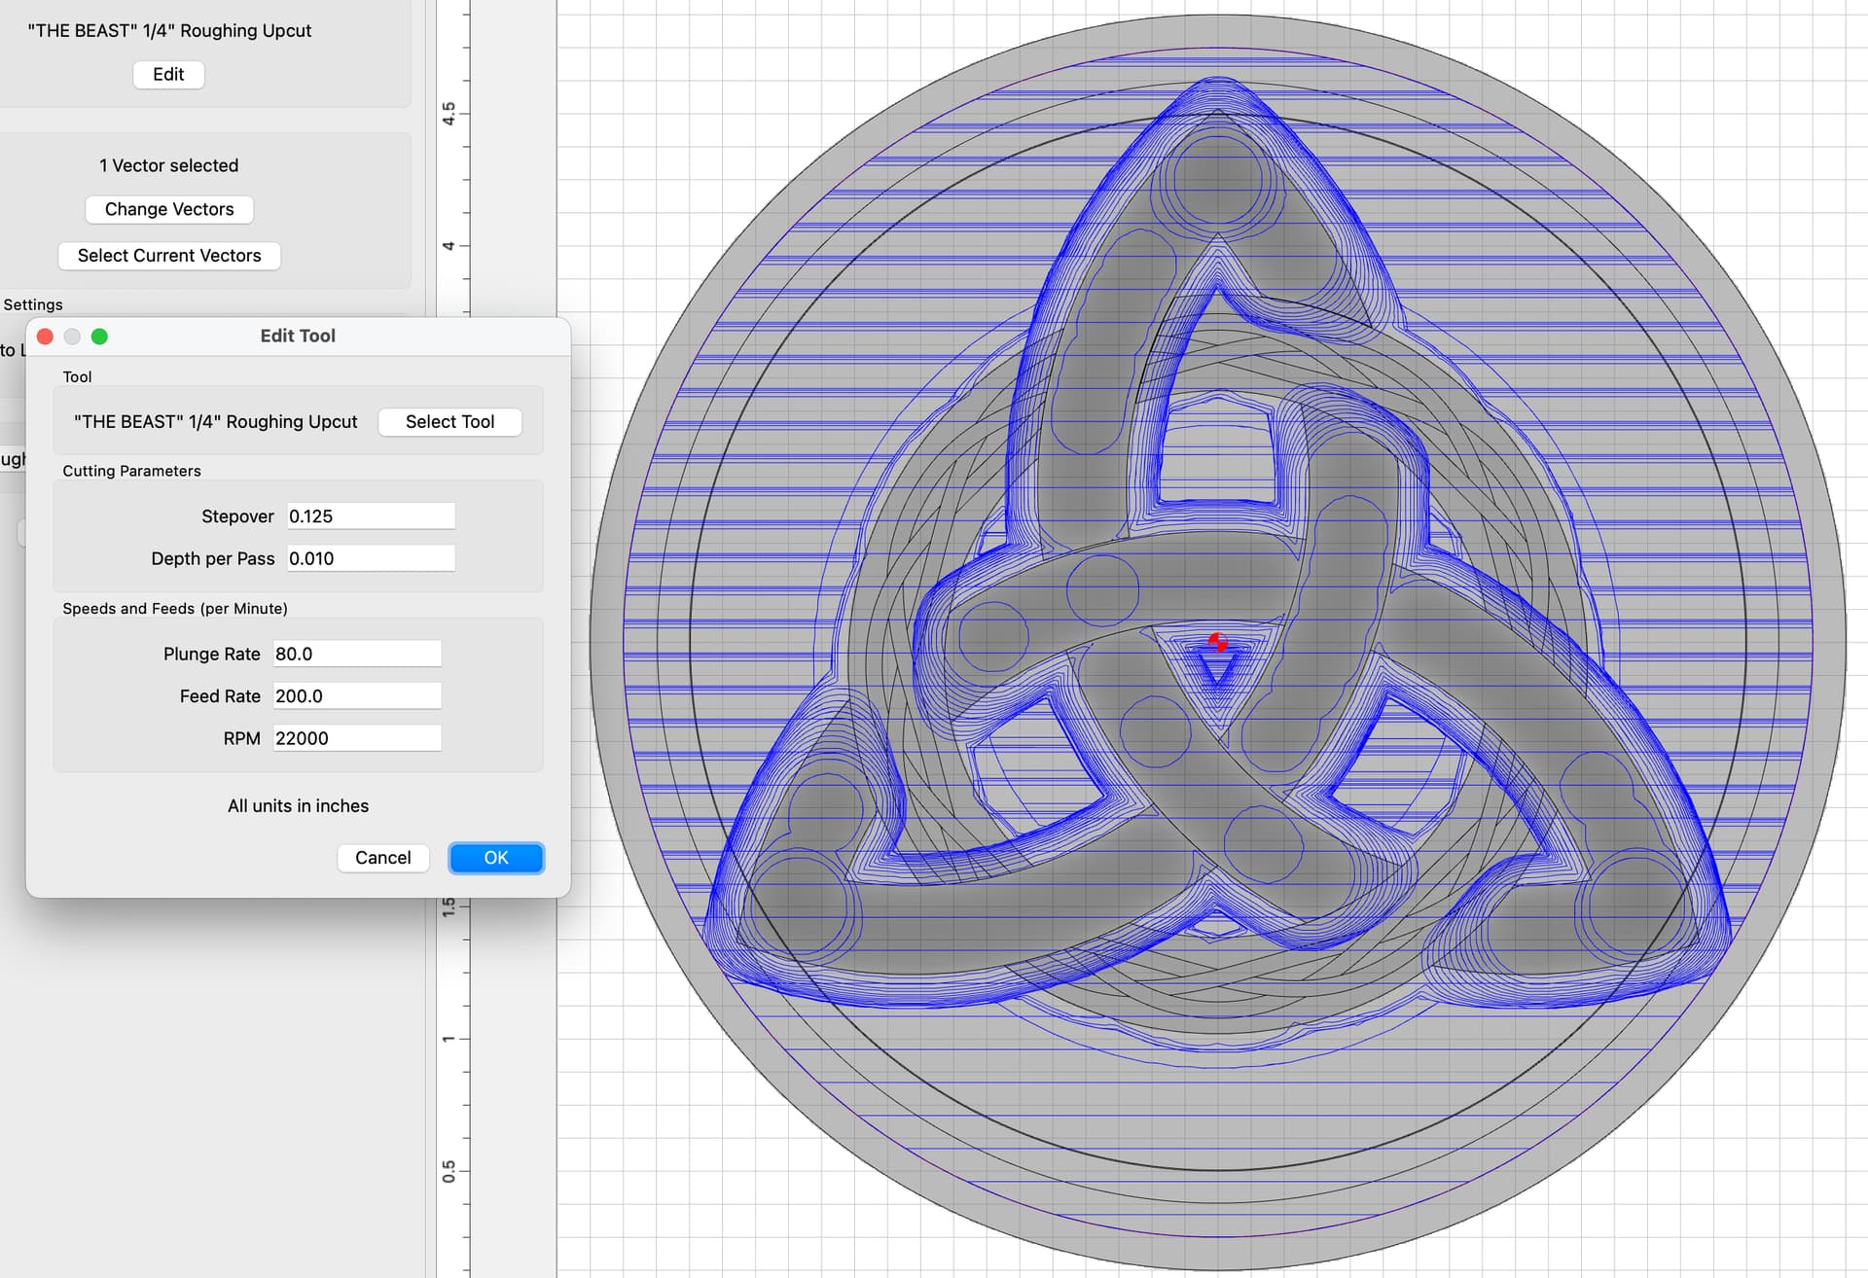
Task: Click the green zoom button on Edit Tool
Action: 99,337
